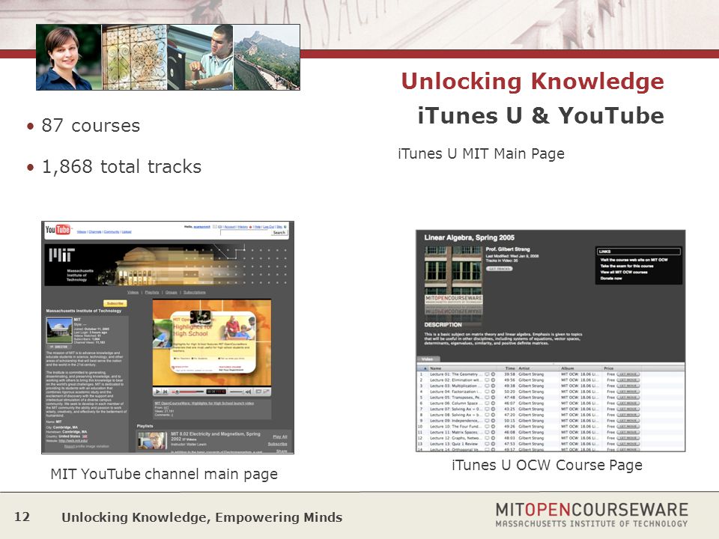Open the Community link in the YouTube header

[112, 232]
